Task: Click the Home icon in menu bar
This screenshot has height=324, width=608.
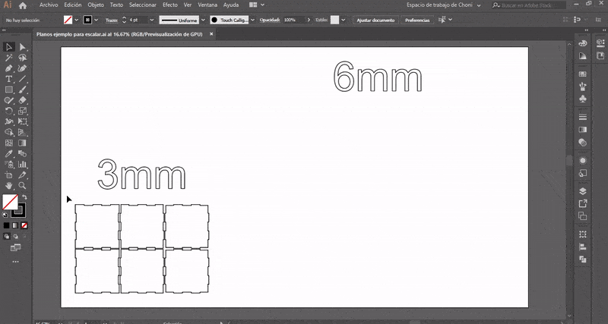Action: (23, 5)
